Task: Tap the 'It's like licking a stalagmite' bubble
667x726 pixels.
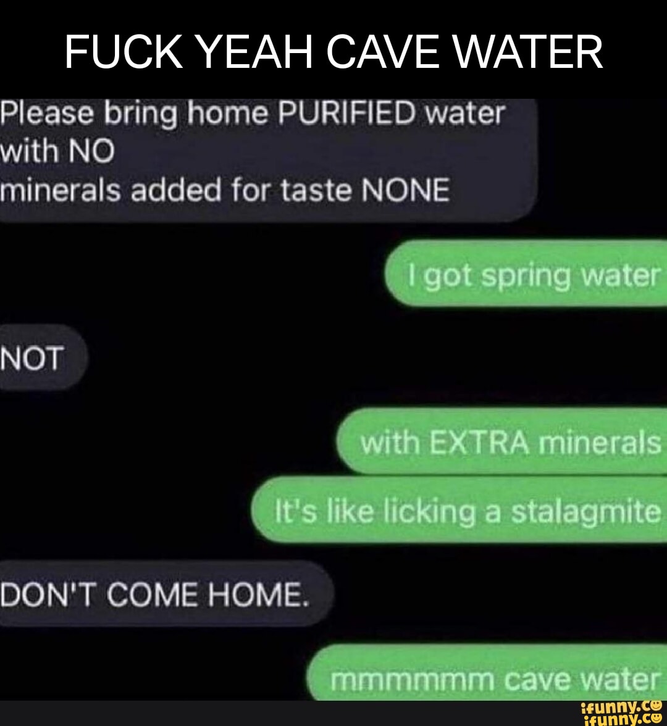Action: click(x=459, y=510)
